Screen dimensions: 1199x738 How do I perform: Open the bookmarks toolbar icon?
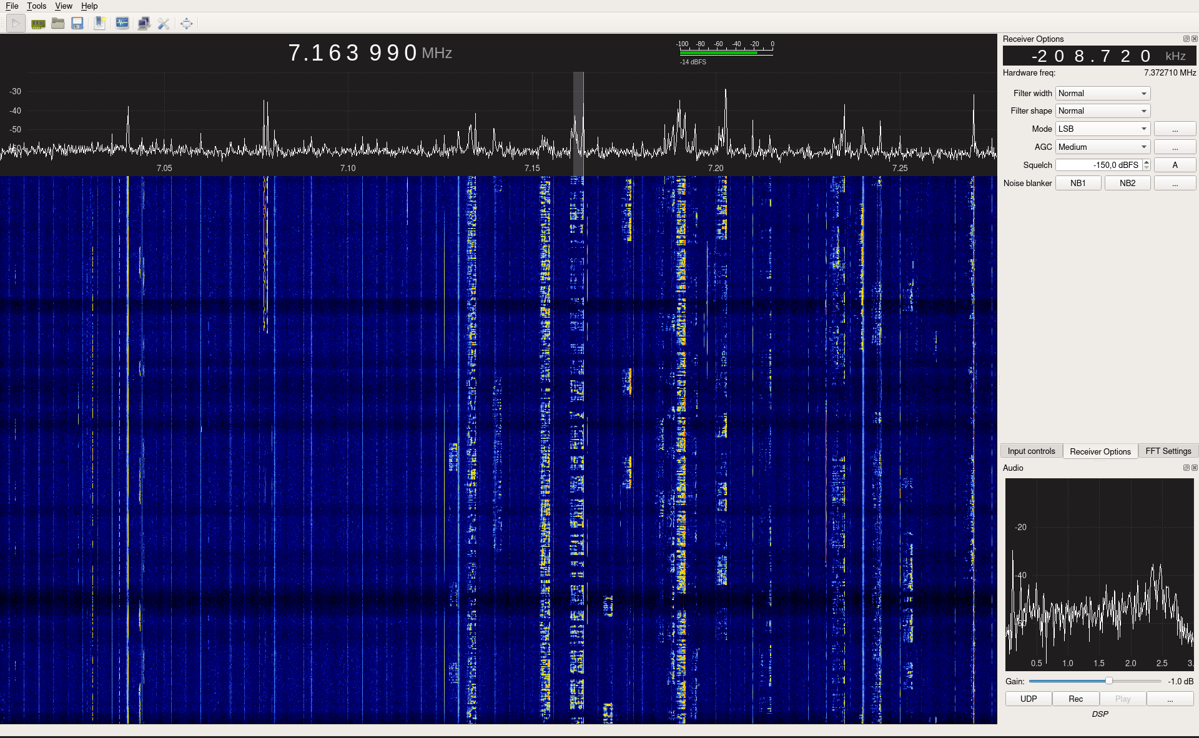coord(99,24)
